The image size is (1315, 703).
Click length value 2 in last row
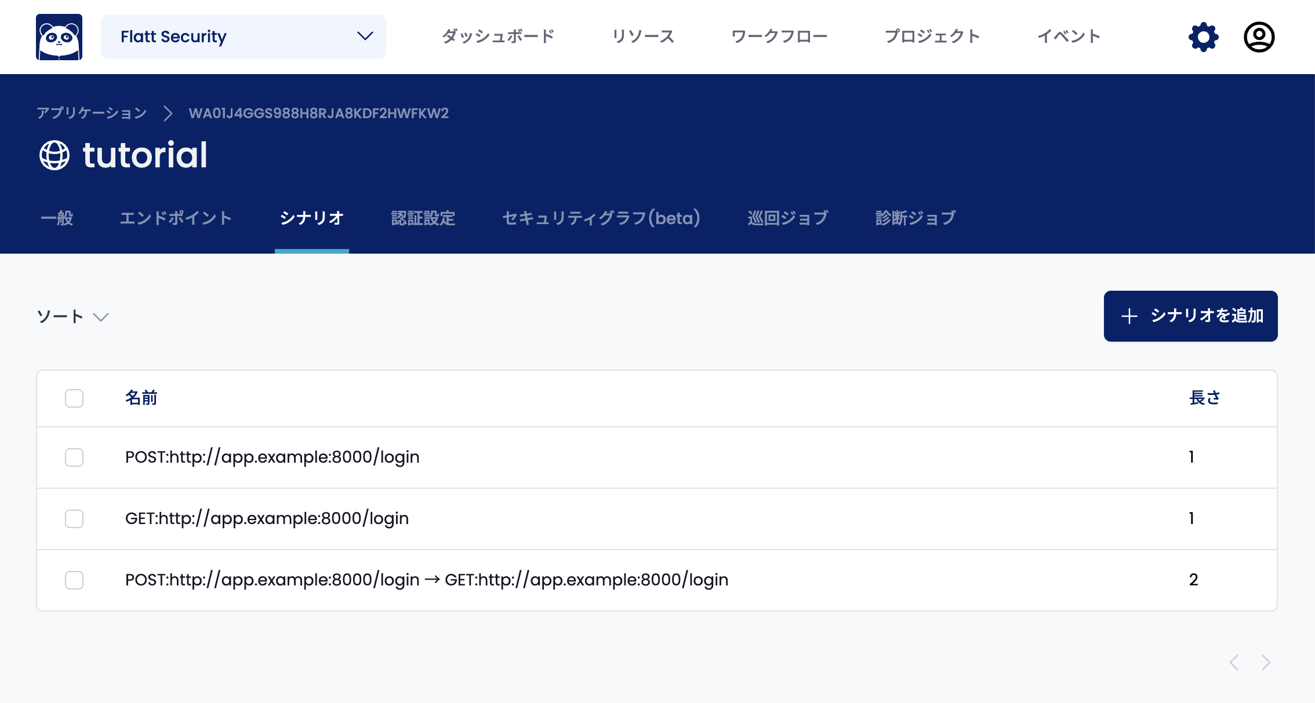coord(1193,580)
